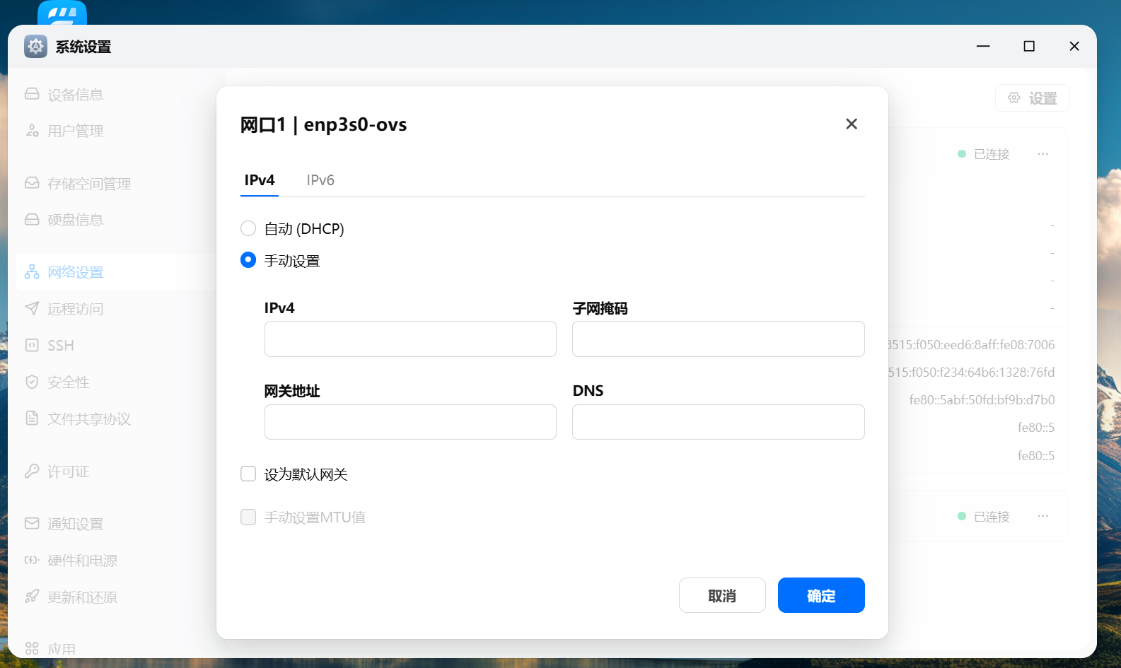The image size is (1121, 668).
Task: Click the 用户管理 user icon
Action: [32, 131]
